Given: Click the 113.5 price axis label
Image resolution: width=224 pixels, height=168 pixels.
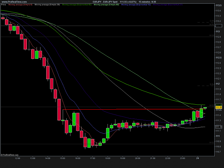Looking at the screenshot, I should tap(219, 5).
